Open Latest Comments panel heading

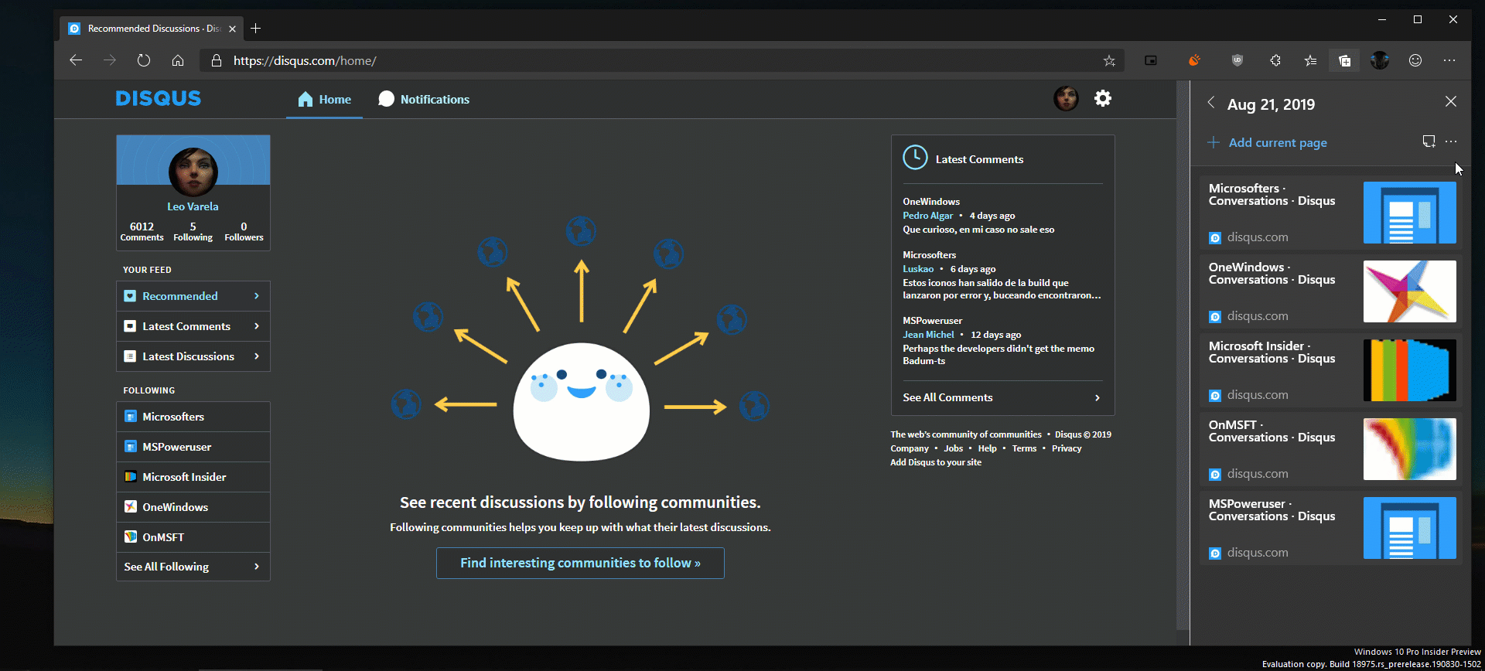pyautogui.click(x=979, y=159)
